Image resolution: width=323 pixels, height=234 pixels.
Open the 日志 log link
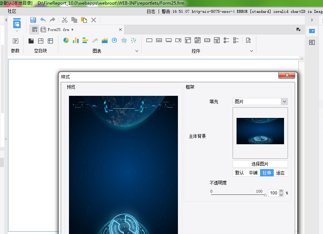click(151, 11)
